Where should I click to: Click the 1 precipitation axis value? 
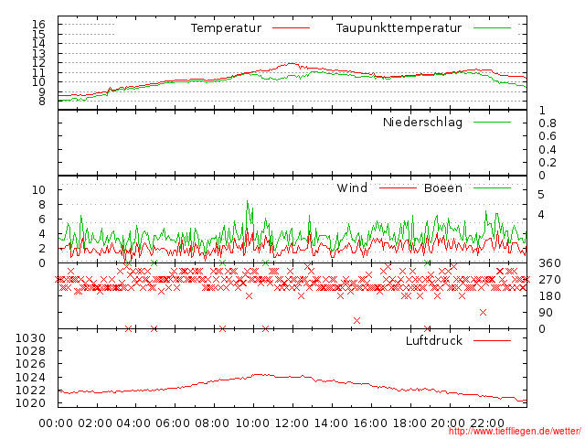coord(542,110)
